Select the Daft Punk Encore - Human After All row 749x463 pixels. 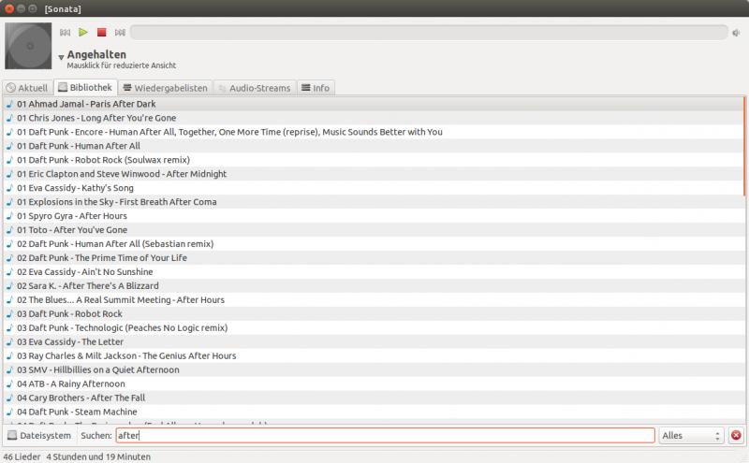click(373, 132)
